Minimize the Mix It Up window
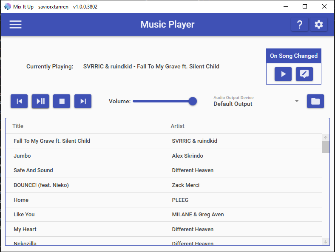 (286, 7)
